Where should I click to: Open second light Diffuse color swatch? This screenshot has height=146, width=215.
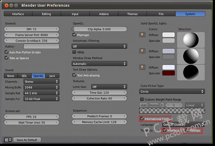169,51
